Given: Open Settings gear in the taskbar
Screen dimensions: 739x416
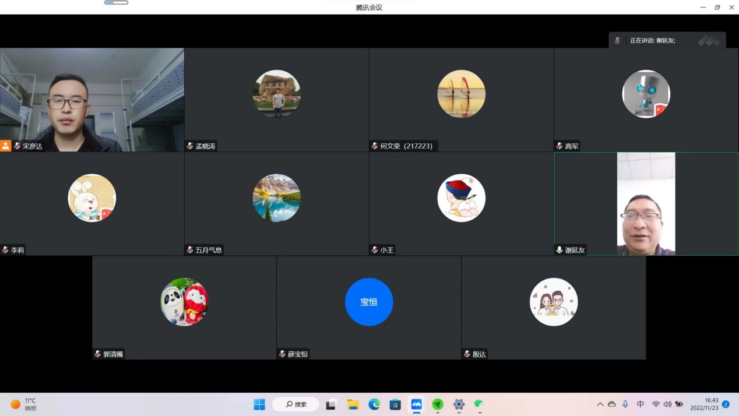Looking at the screenshot, I should pos(459,404).
